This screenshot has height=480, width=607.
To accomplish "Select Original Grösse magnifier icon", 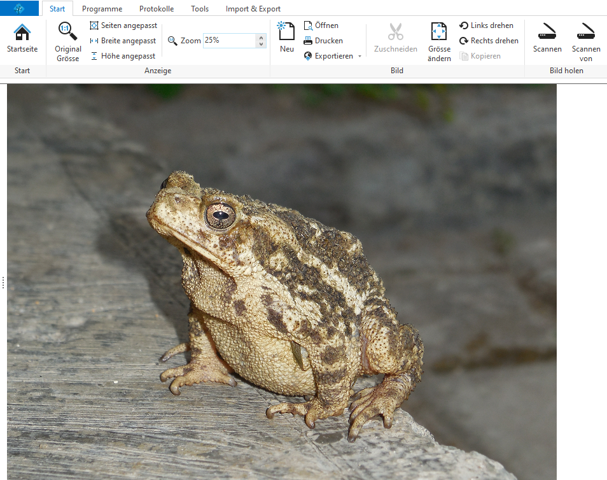I will point(67,32).
